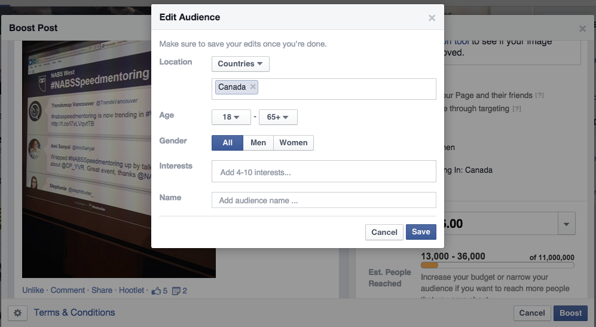The height and width of the screenshot is (327, 596).
Task: Click the Unlike link under post
Action: [33, 291]
